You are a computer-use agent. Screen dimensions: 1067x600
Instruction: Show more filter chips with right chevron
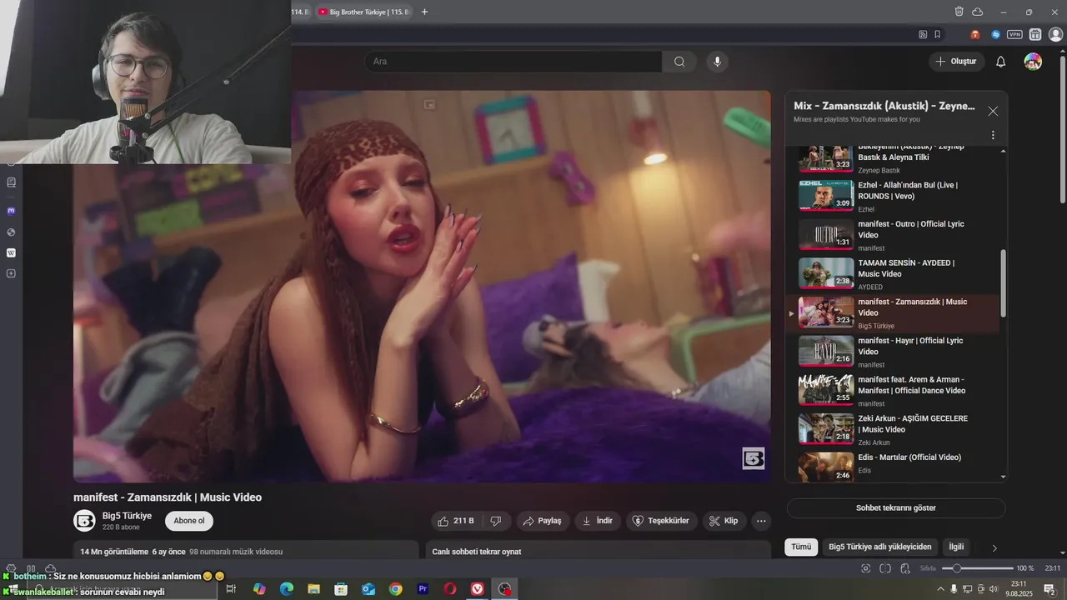click(994, 547)
